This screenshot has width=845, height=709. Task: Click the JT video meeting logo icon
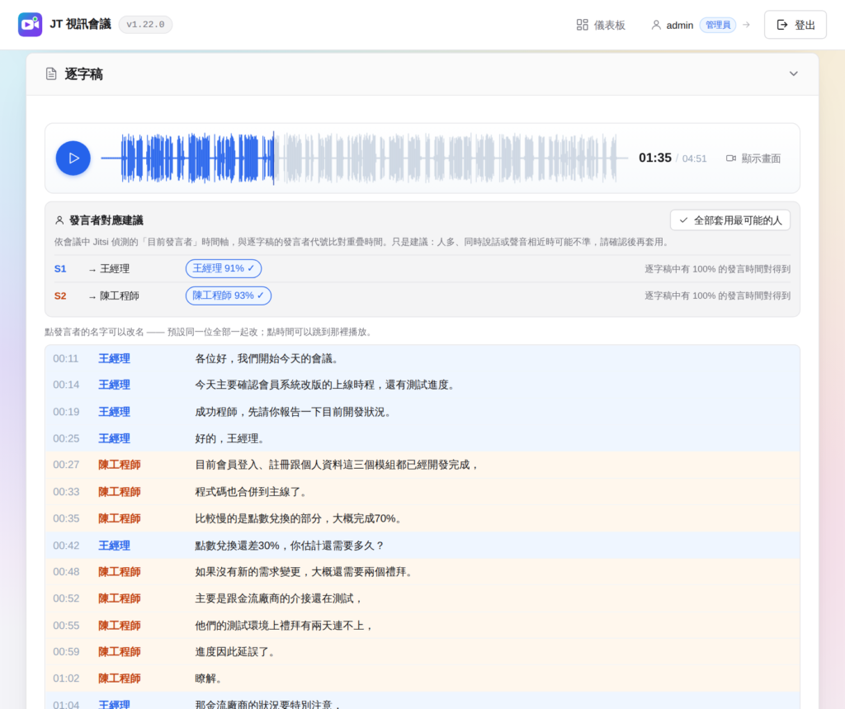(31, 25)
